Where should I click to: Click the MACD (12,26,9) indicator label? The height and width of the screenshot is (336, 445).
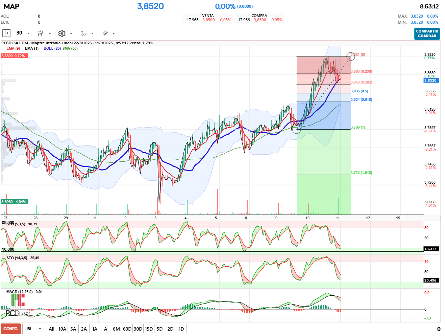pos(20,292)
